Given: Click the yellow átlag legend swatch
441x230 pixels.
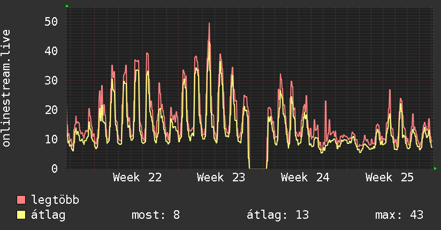Looking at the screenshot, I should click(21, 214).
